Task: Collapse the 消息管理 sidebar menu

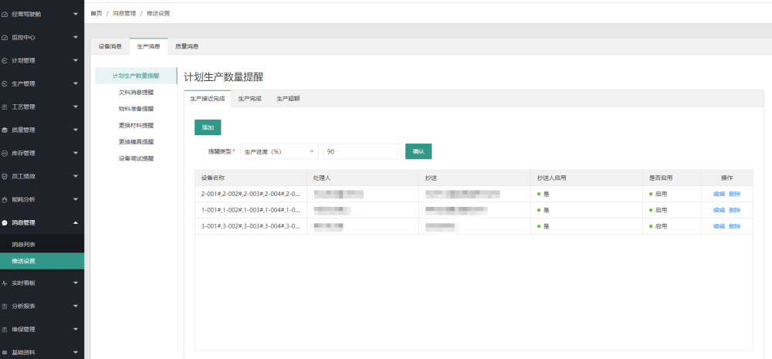Action: pos(75,222)
